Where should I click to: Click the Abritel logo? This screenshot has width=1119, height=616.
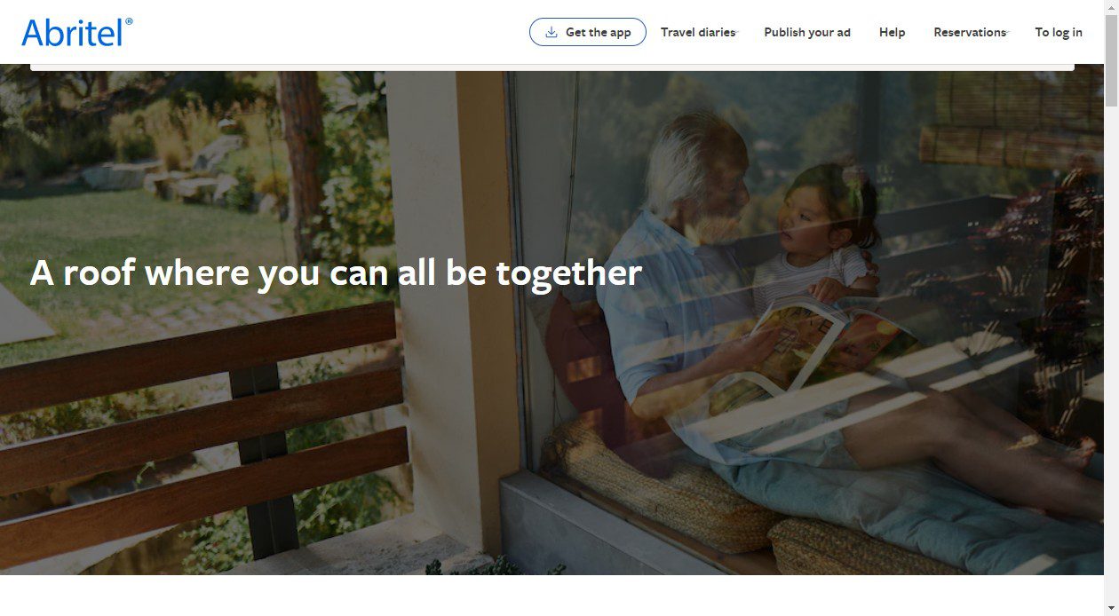(x=77, y=32)
